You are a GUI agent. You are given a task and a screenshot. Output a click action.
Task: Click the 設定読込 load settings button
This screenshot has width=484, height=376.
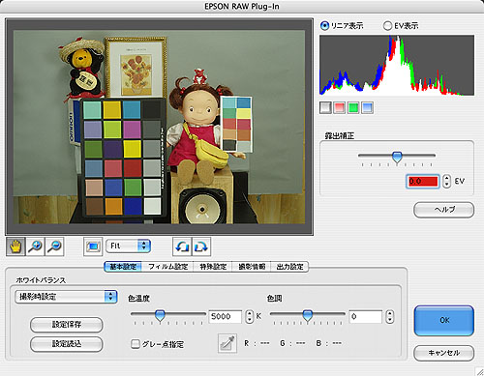tap(67, 344)
